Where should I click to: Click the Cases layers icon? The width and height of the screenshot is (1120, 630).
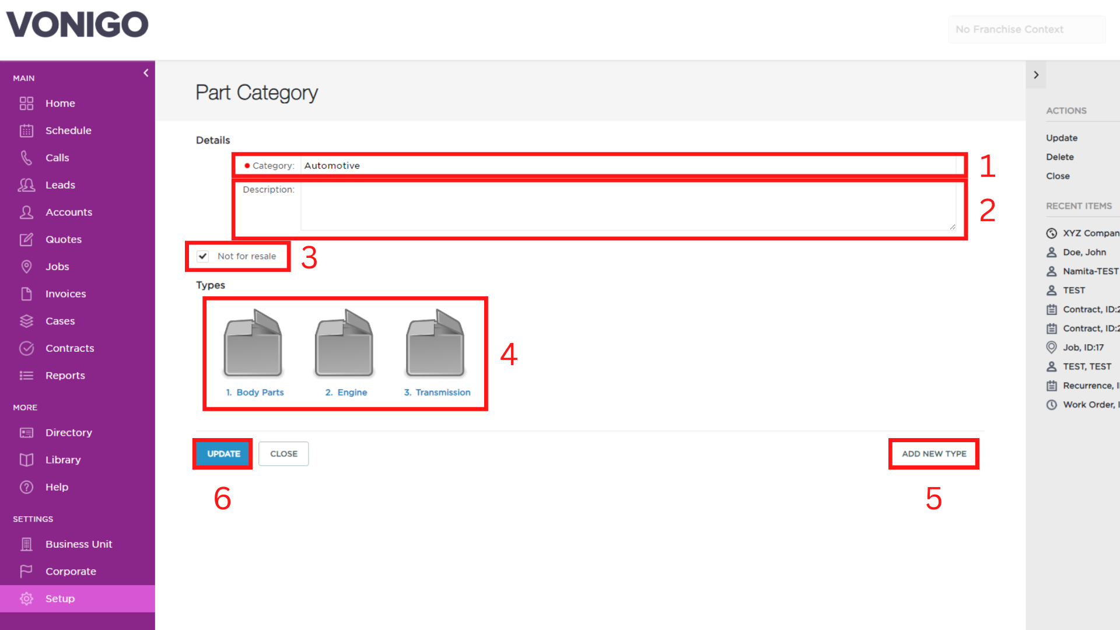click(x=26, y=321)
